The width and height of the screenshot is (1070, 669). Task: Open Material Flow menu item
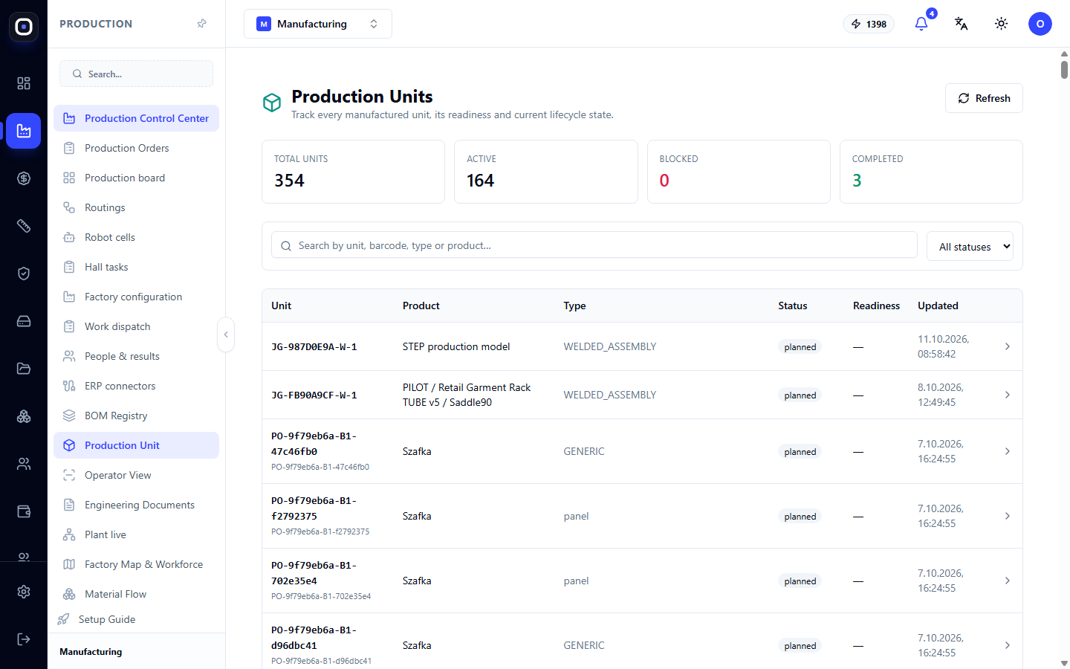click(137, 594)
